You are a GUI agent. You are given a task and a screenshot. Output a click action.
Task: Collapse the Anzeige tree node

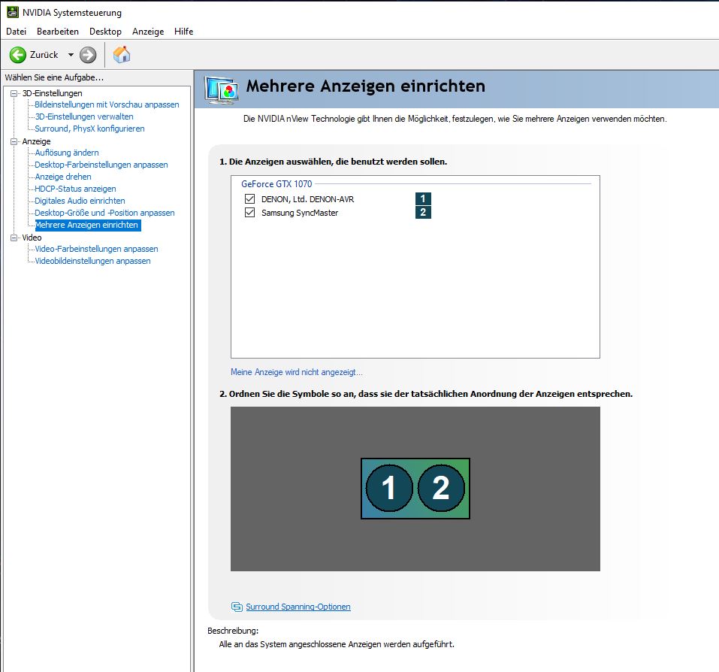[14, 141]
